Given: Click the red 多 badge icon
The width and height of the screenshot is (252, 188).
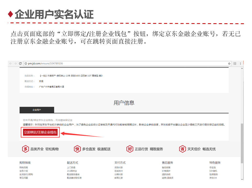Looking at the screenshot, I should [x=26, y=149].
